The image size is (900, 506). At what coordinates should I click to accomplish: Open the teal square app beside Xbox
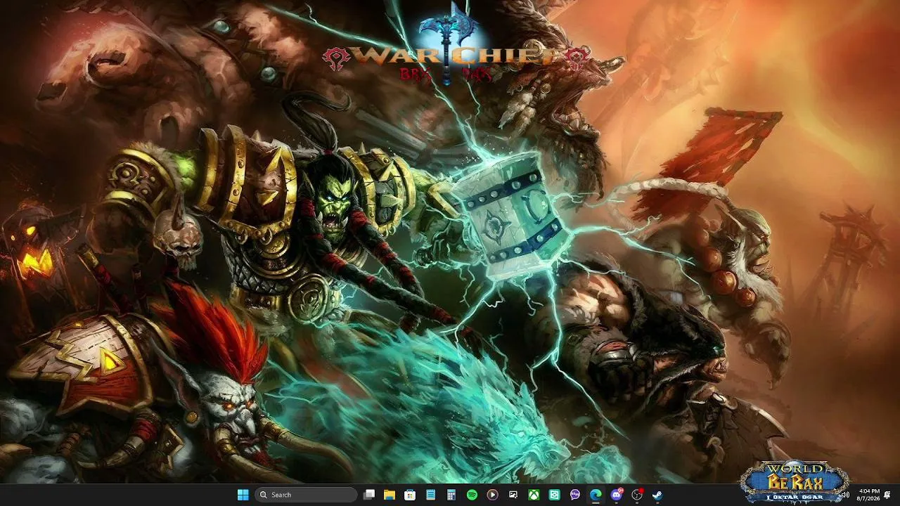coord(555,495)
